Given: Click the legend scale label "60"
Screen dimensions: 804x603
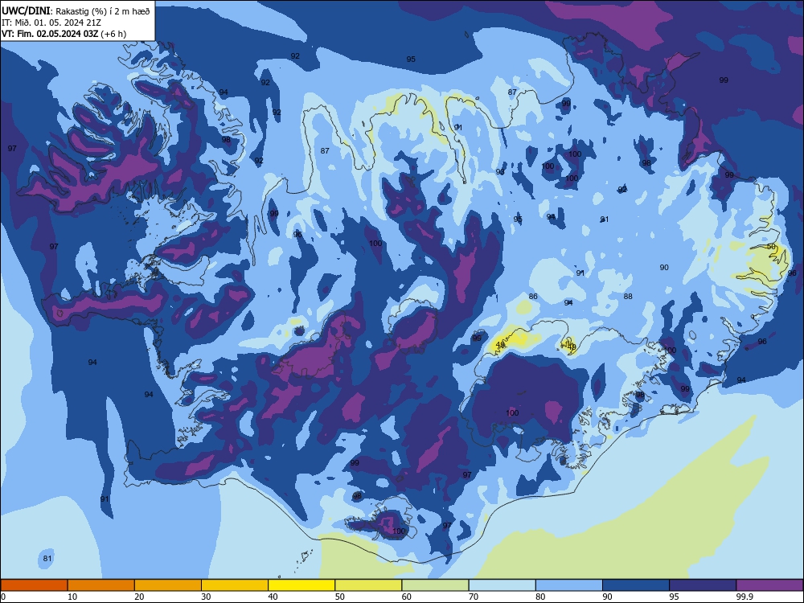Looking at the screenshot, I should 407,597.
